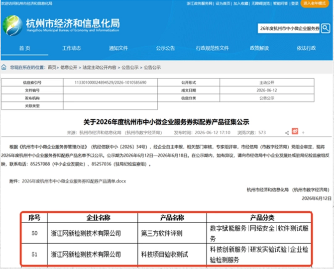Click the 发布机构 label cell

click(32, 98)
